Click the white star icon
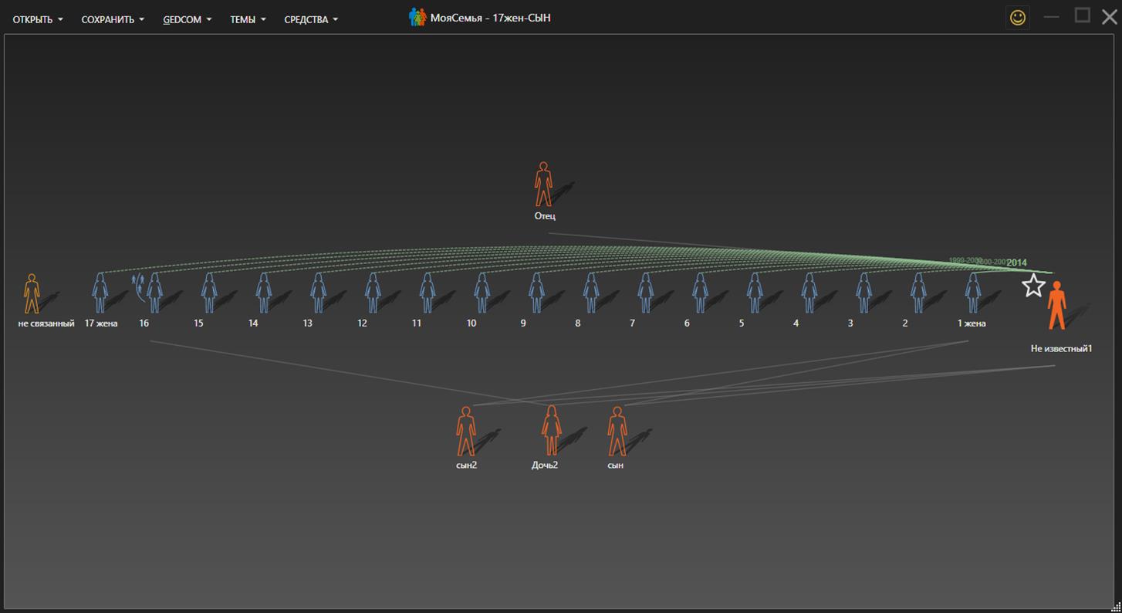 [1033, 286]
